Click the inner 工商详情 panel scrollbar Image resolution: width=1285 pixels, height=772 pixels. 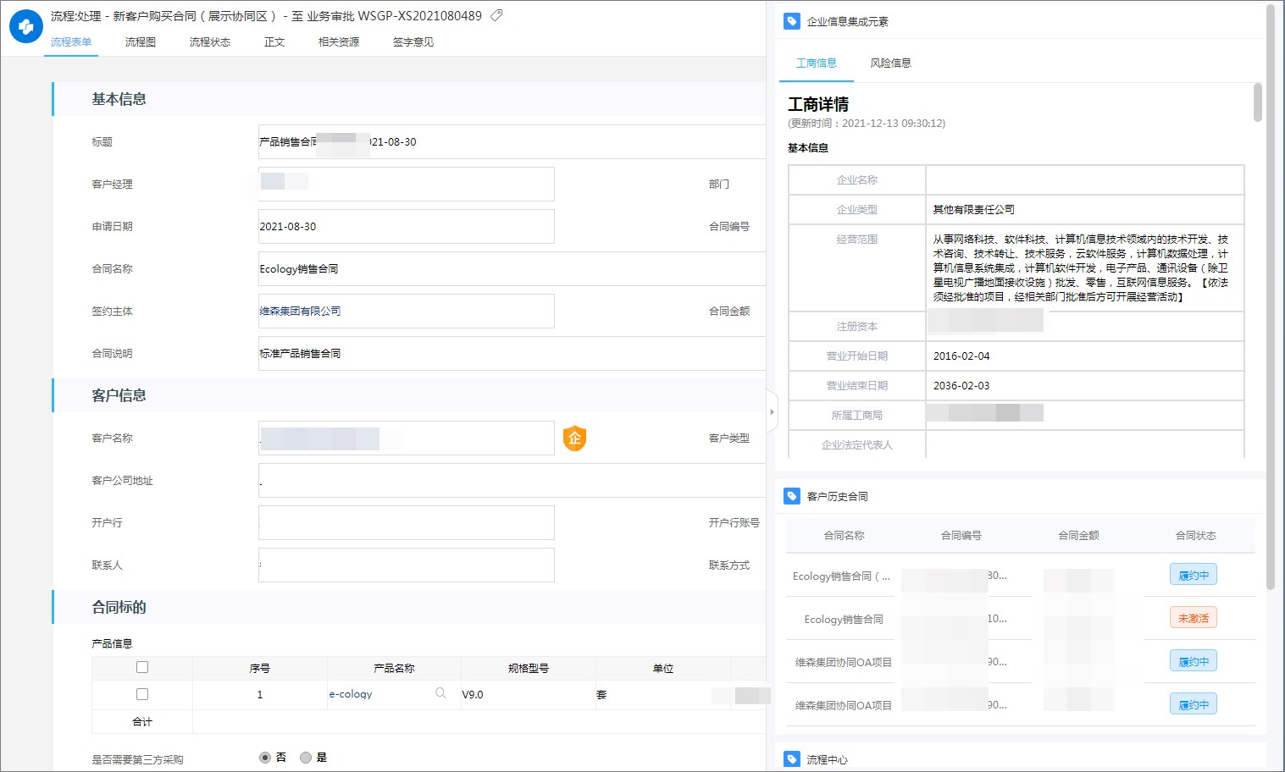tap(1257, 102)
